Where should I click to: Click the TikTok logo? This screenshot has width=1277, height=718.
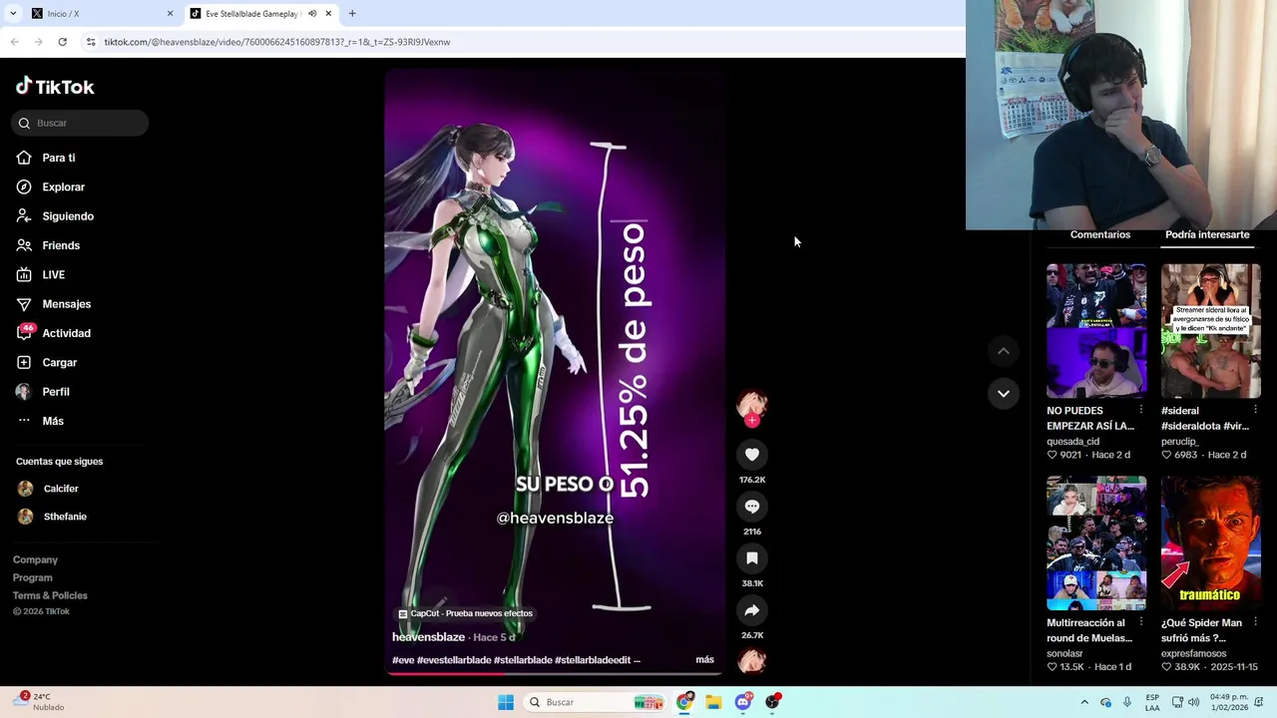tap(55, 87)
